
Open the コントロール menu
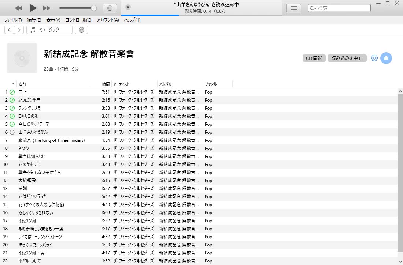pos(78,20)
